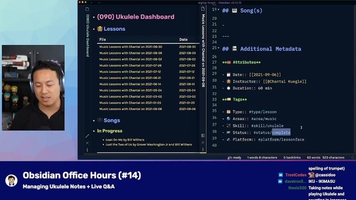The height and width of the screenshot is (200, 356).
Task: Click the 2021-08-30 date cell
Action: 187,47
